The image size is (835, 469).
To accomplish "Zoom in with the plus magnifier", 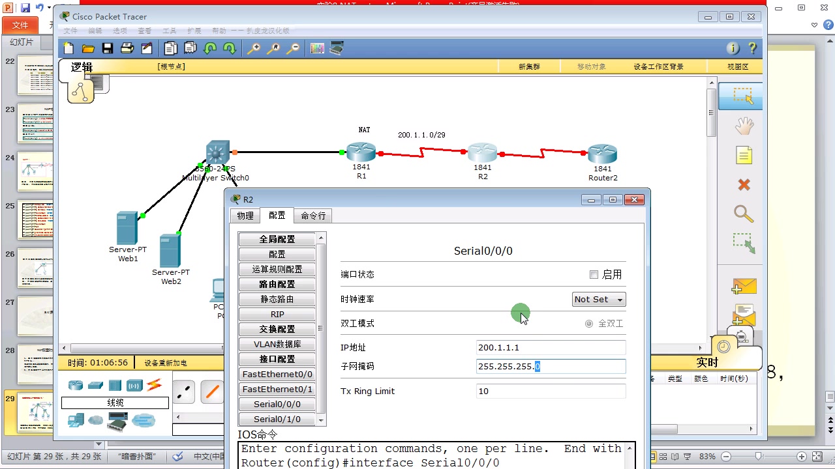I will [253, 48].
